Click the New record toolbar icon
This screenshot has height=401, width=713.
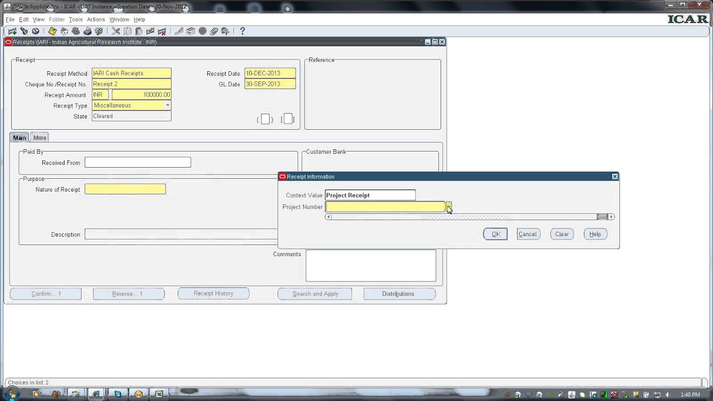coord(12,31)
